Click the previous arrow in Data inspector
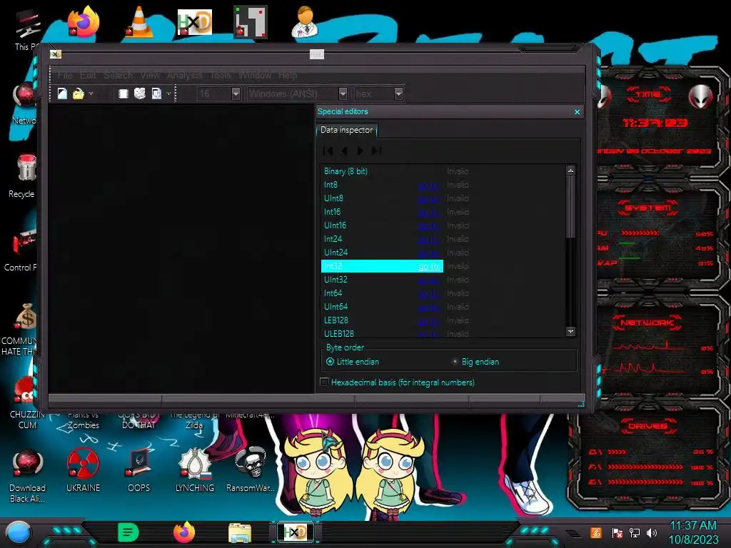Viewport: 731px width, 548px height. (345, 151)
